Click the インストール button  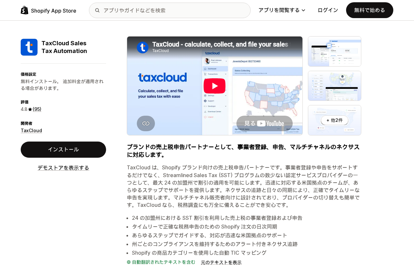coord(63,150)
